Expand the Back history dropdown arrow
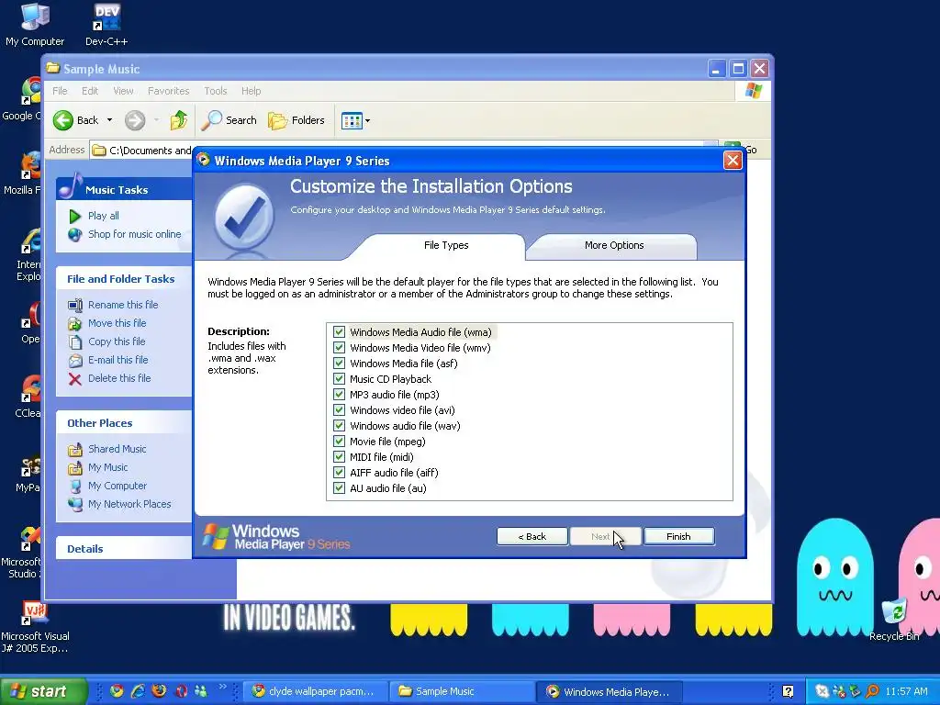Screen dimensions: 940x705 110,120
